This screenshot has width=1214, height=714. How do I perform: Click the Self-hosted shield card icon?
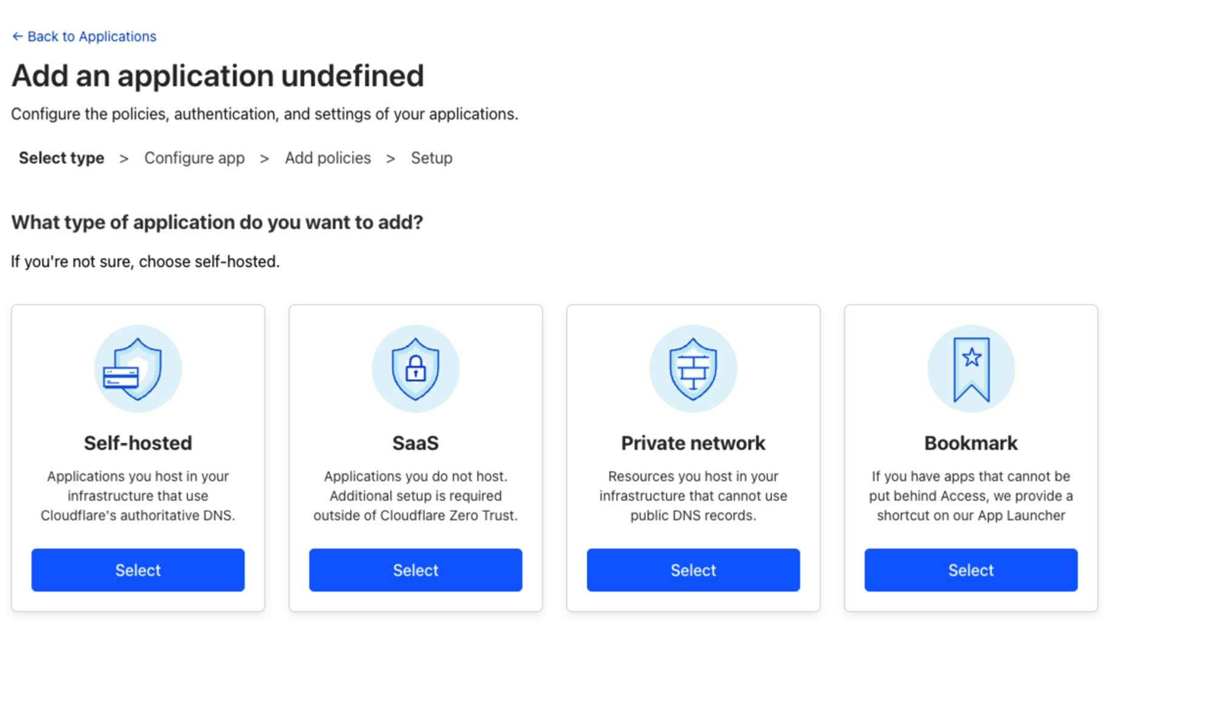tap(138, 369)
